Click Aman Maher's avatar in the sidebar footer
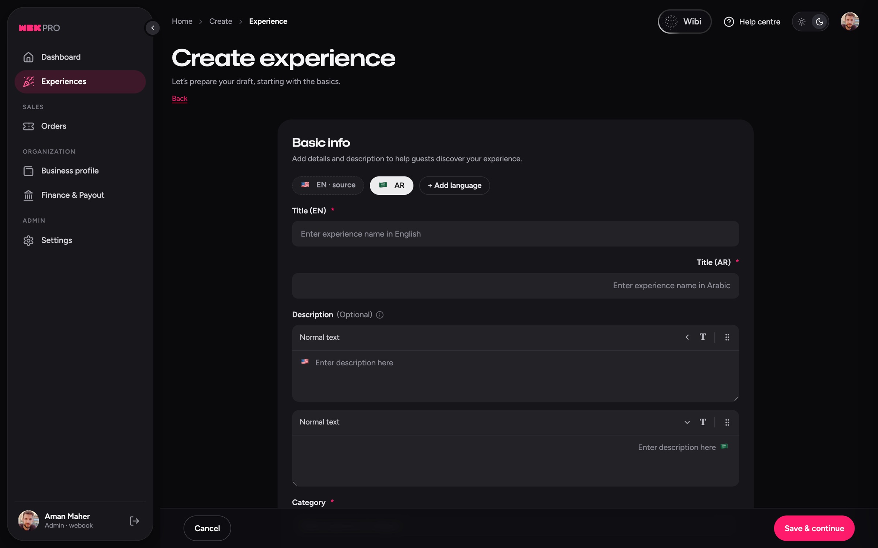Image resolution: width=878 pixels, height=548 pixels. point(29,521)
